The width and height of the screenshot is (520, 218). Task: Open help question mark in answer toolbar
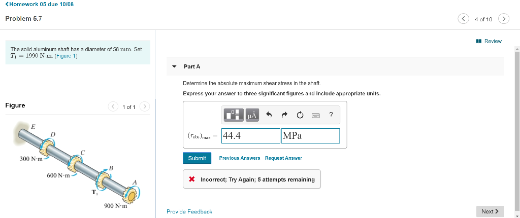pos(331,115)
